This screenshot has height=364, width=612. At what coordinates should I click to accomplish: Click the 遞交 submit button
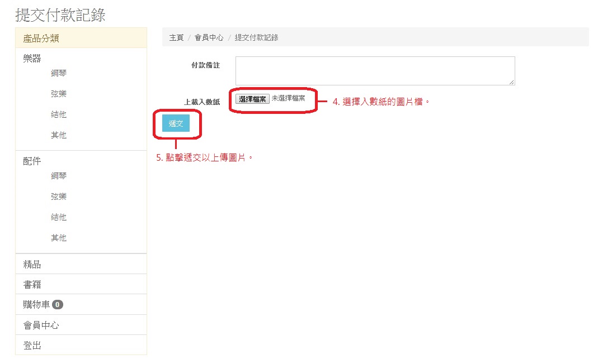point(176,123)
